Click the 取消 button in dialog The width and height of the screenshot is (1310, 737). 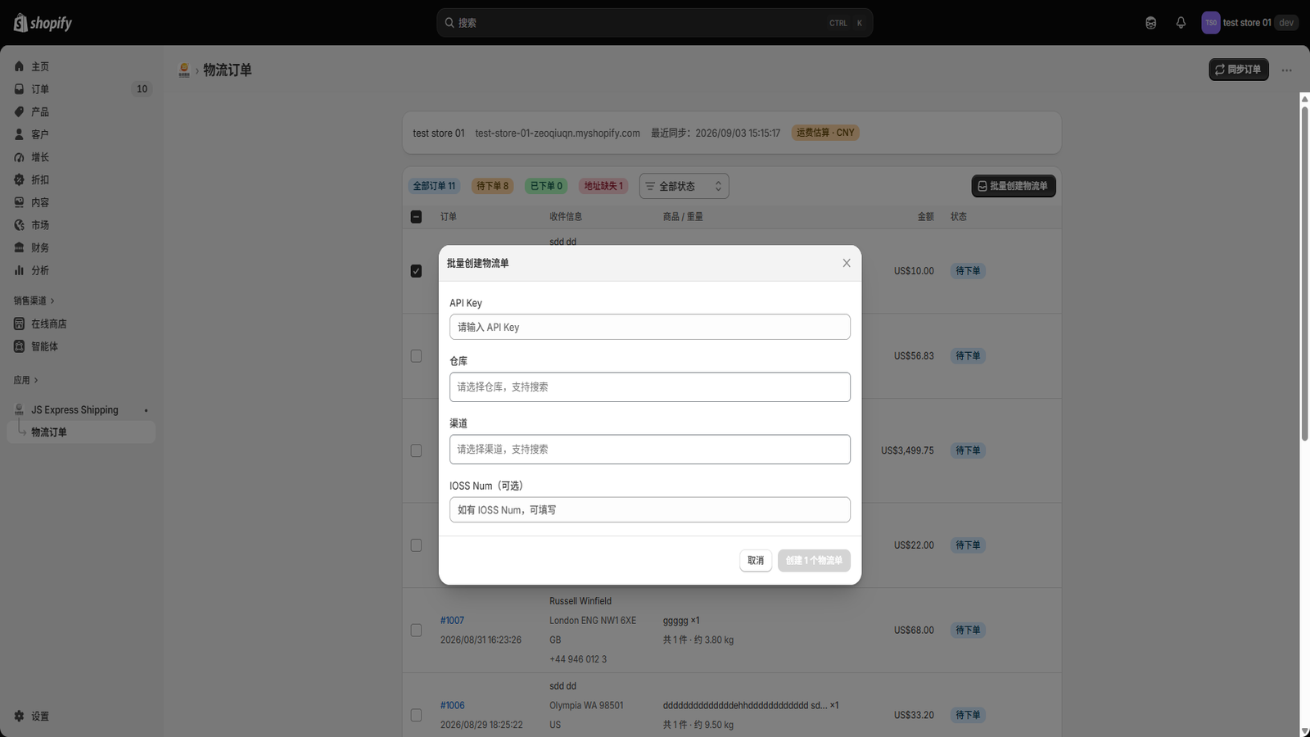pos(756,561)
